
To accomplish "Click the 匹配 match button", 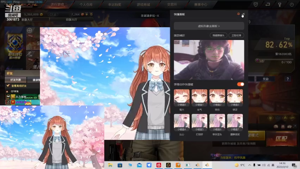I will click(281, 138).
